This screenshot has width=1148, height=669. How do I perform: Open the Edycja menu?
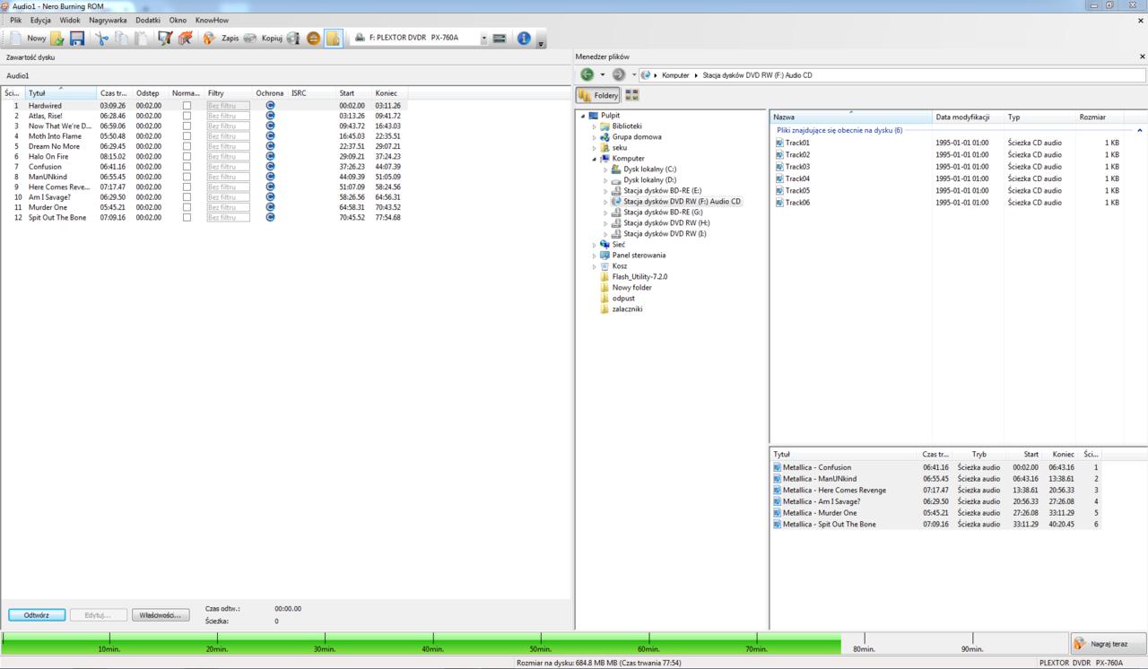(40, 20)
